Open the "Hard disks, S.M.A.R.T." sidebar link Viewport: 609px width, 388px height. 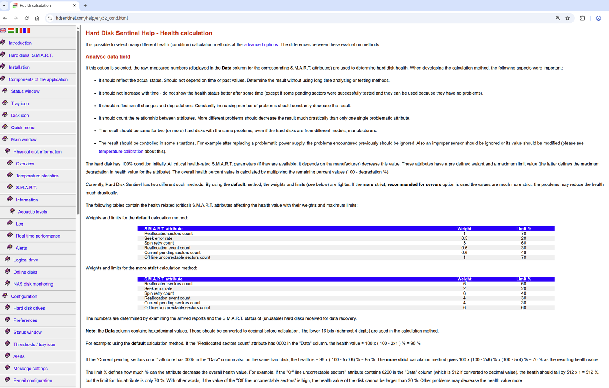(30, 55)
